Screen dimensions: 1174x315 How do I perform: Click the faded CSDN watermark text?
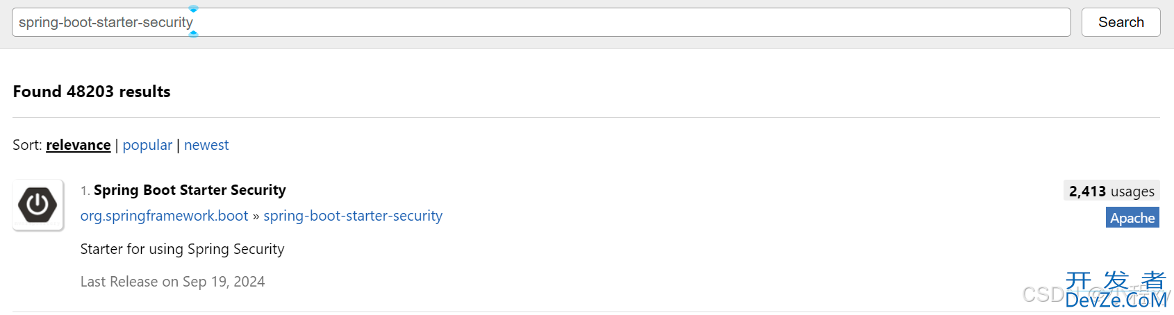(x=1043, y=295)
